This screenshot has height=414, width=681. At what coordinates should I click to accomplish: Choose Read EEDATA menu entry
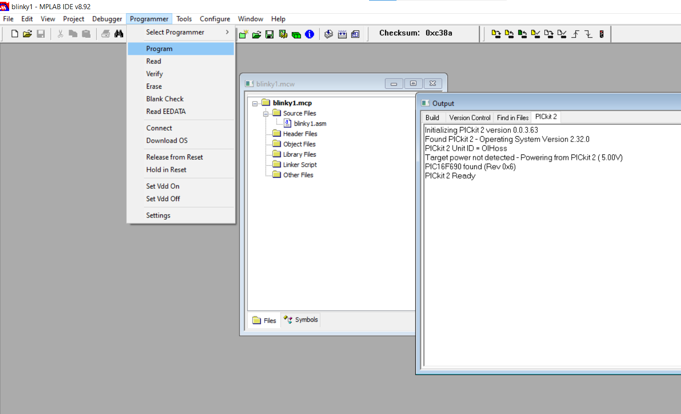[x=181, y=111]
